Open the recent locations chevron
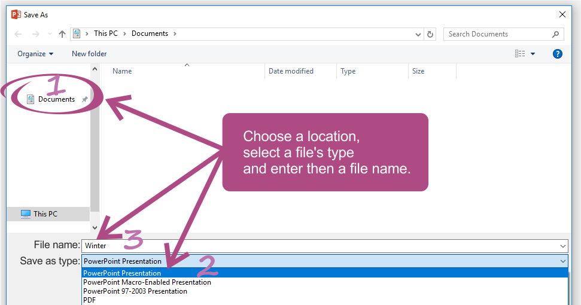Screen dimensions: 581x305 50,34
